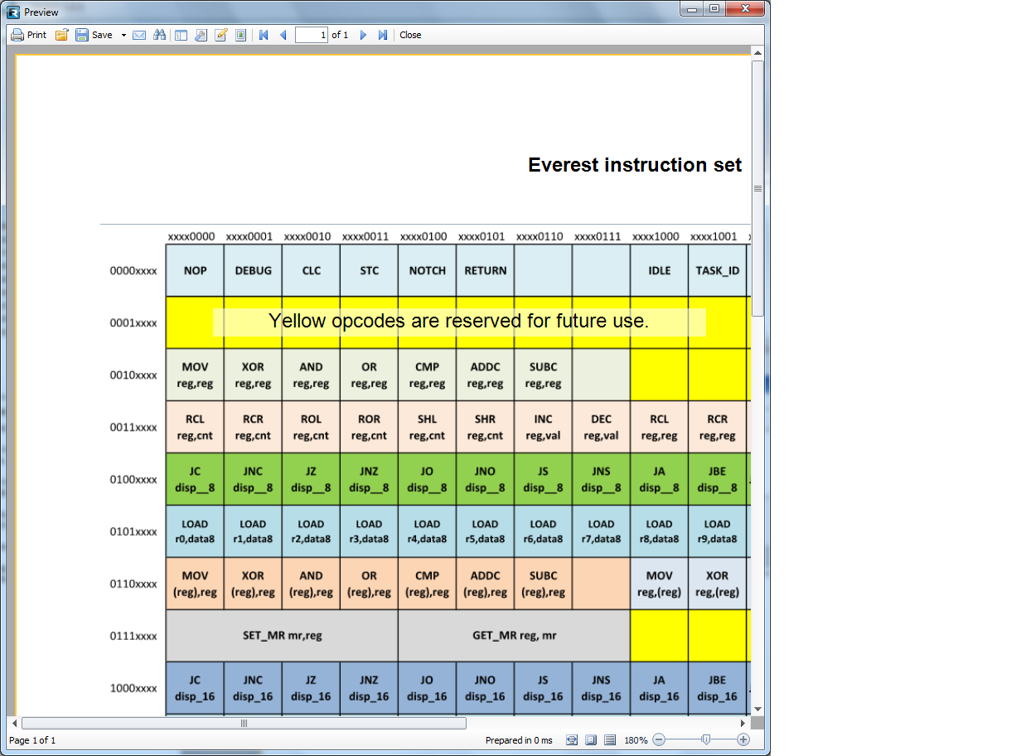Click the zoom slider handle

click(x=705, y=739)
